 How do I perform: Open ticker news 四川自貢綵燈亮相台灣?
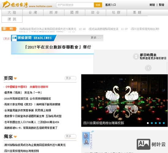145,29
